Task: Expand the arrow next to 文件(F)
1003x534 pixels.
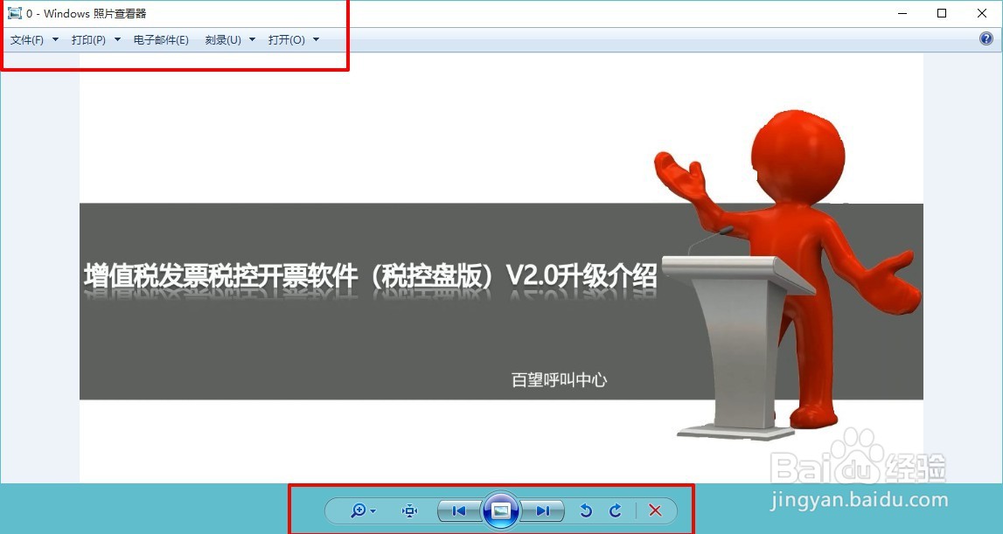Action: (55, 39)
